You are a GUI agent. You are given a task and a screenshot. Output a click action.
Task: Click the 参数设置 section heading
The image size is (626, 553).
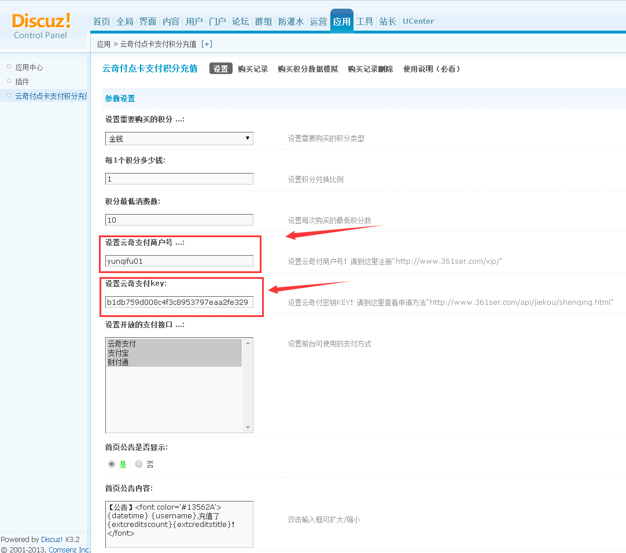pos(120,98)
